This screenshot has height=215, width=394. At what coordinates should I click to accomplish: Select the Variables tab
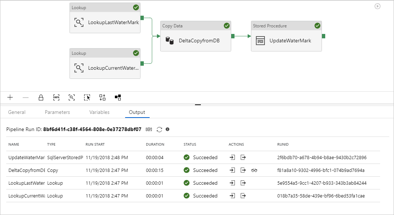[100, 112]
